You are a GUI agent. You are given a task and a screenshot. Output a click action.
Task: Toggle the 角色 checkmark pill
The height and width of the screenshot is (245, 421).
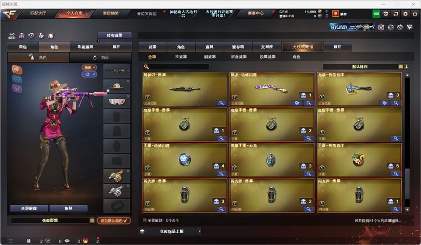pyautogui.click(x=89, y=67)
